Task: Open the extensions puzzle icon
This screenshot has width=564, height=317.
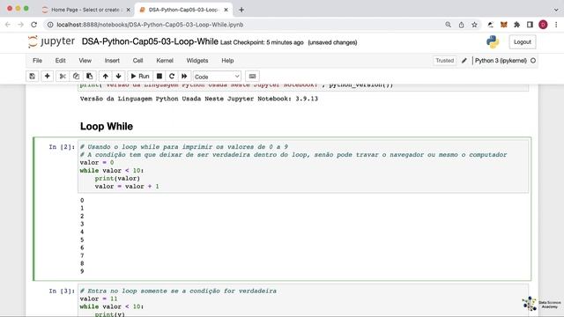Action: point(516,25)
